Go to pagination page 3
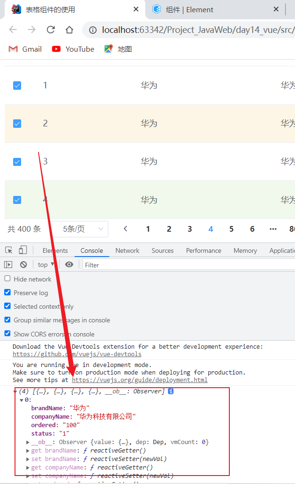 189,229
